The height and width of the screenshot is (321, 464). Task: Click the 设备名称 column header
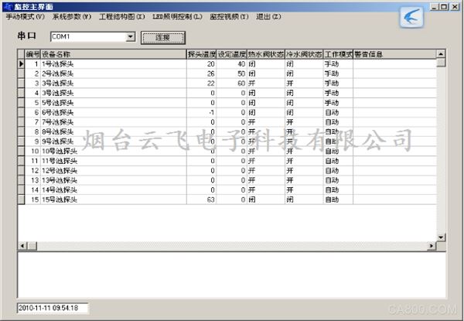coord(114,54)
